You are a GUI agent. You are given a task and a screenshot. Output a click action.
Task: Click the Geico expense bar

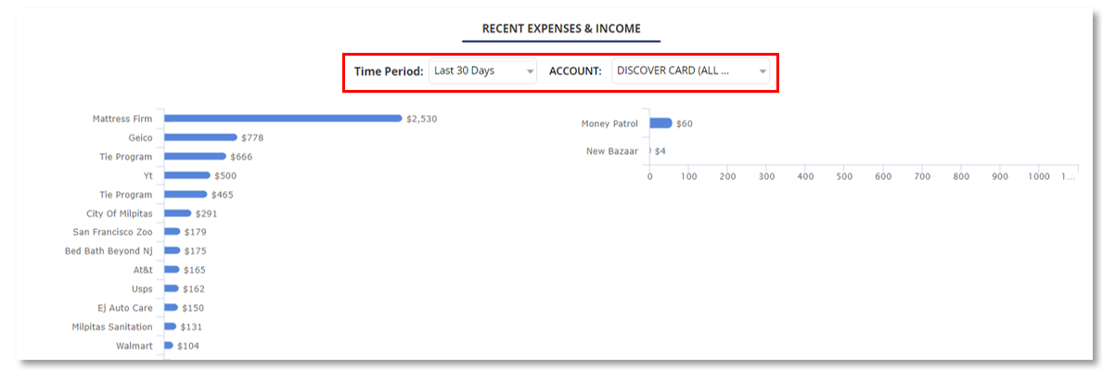tap(200, 137)
